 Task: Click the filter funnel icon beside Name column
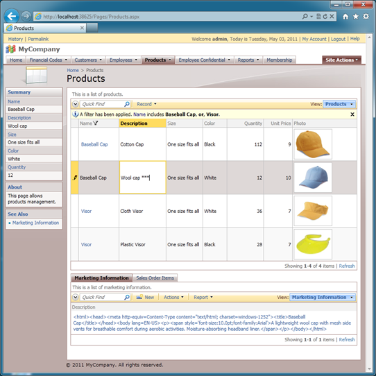(x=96, y=123)
